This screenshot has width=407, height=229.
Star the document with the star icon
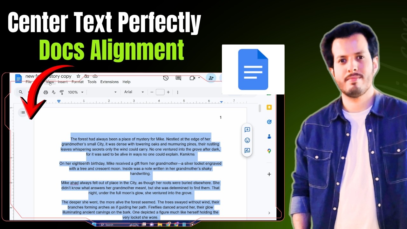click(x=78, y=76)
